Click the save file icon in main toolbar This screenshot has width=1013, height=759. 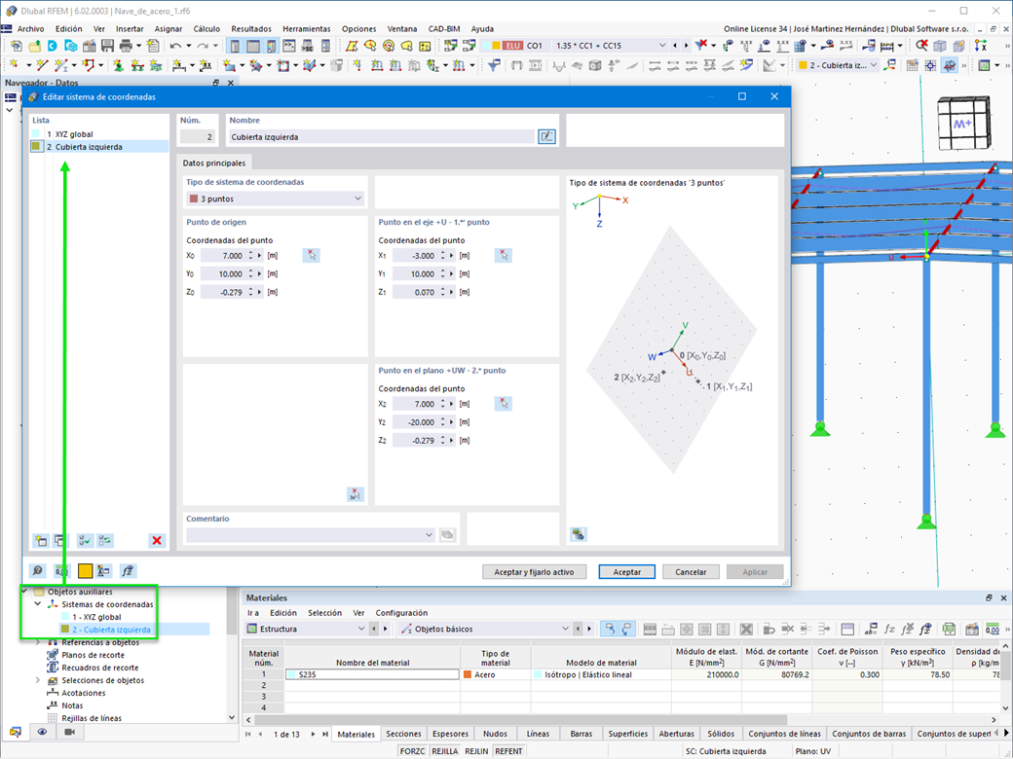click(x=107, y=46)
